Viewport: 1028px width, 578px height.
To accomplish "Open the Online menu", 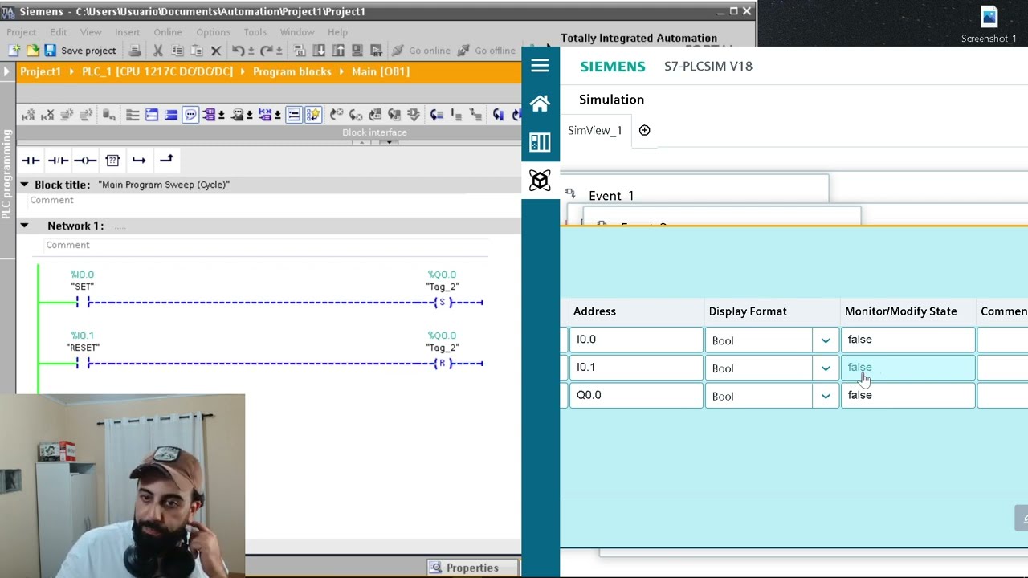I will pyautogui.click(x=168, y=32).
